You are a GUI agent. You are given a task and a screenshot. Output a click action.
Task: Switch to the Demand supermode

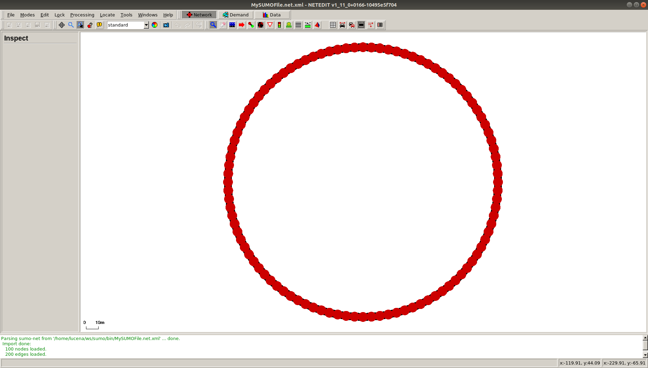[236, 15]
